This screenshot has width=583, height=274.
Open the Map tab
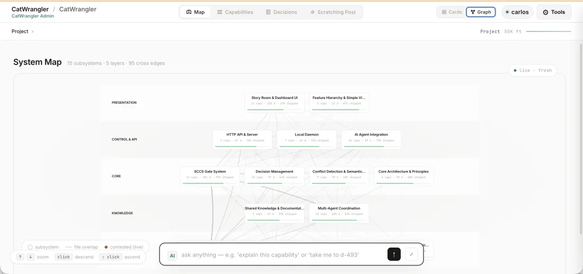195,12
